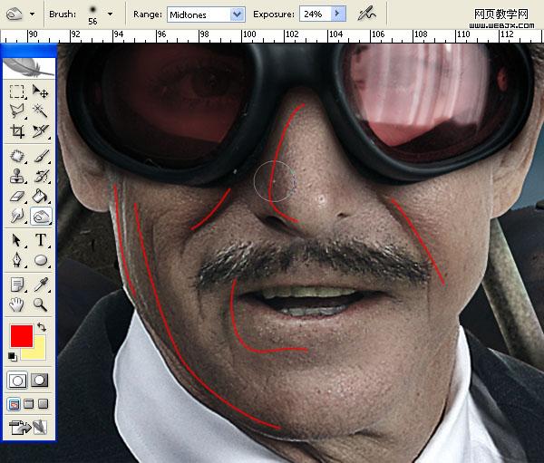Swap foreground and background colors
This screenshot has width=544, height=463.
pos(42,327)
